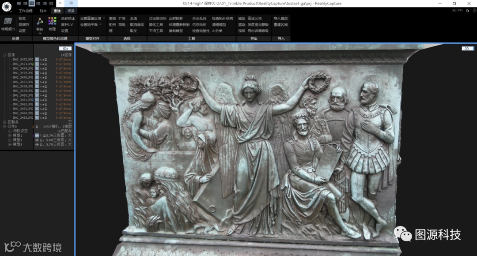The width and height of the screenshot is (477, 256).
Task: Click the 14/14相机, 3模型 component summary
Action: [x=57, y=127]
